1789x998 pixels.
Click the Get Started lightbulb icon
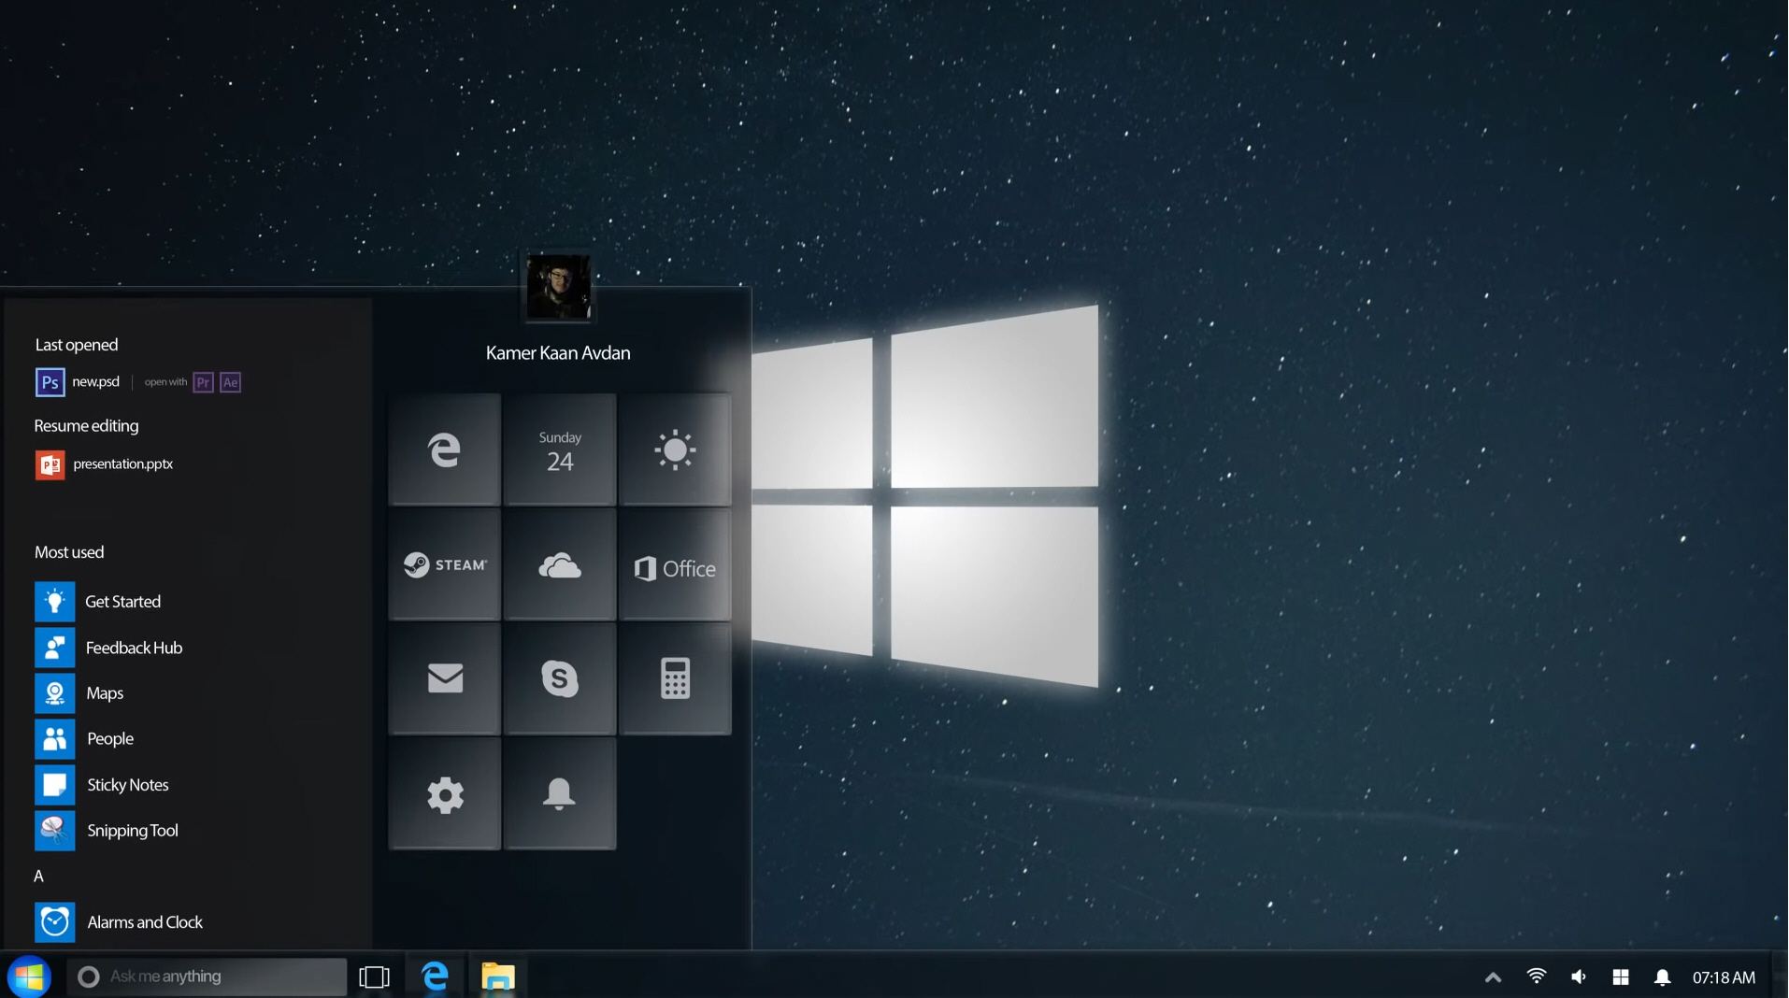55,602
